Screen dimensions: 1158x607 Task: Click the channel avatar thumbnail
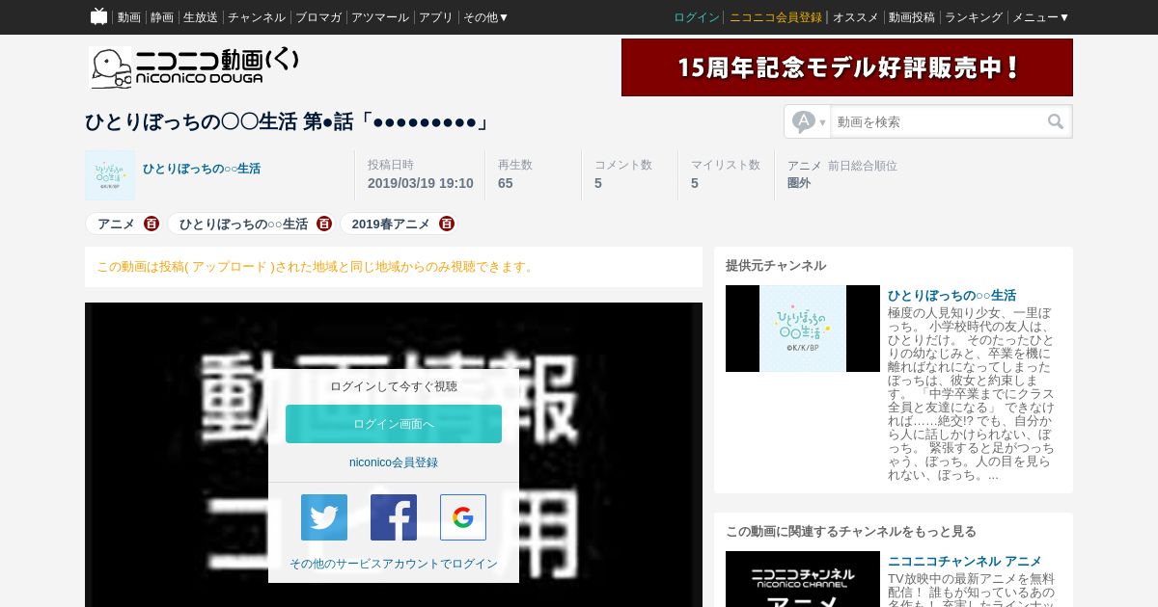tap(110, 175)
